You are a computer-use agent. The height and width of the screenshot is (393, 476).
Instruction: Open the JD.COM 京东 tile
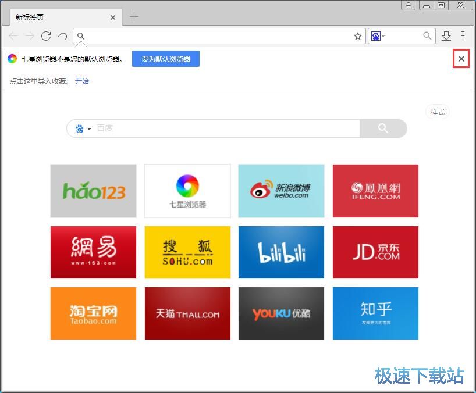coord(375,252)
